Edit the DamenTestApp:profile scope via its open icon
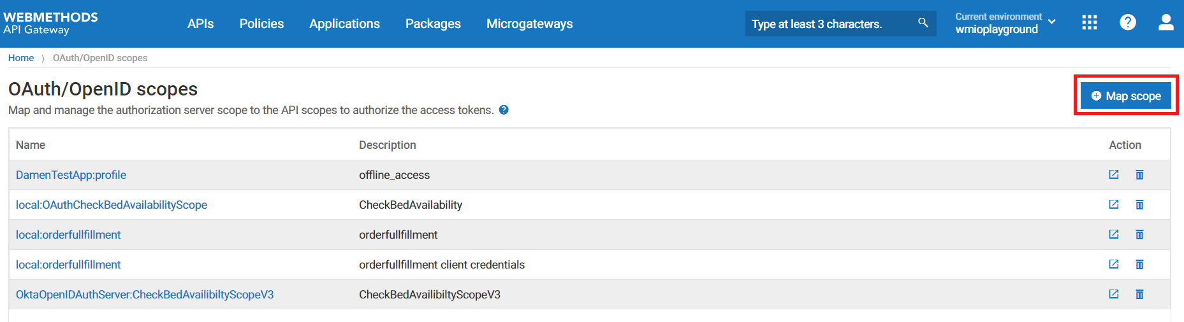Screen dimensions: 1184x322 pos(1114,174)
